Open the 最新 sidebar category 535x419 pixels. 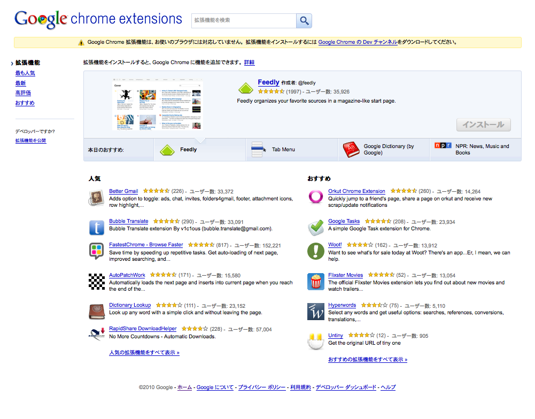(20, 83)
